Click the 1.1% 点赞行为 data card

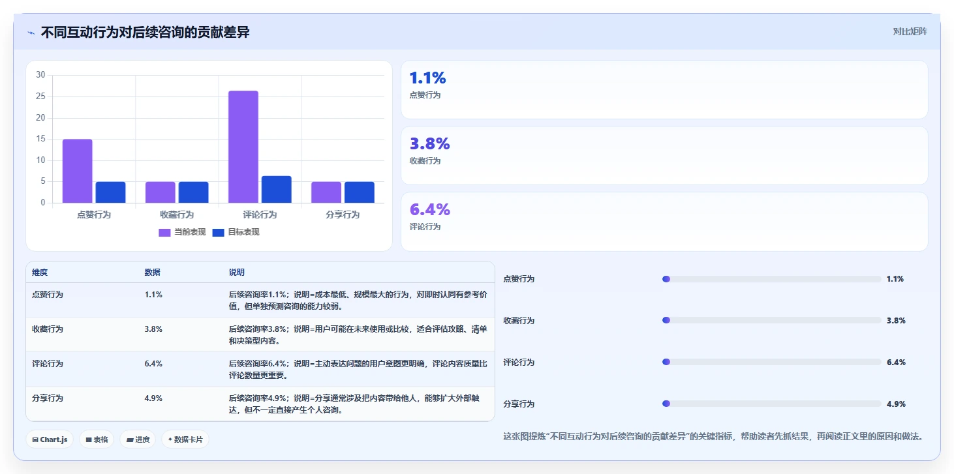(x=664, y=90)
